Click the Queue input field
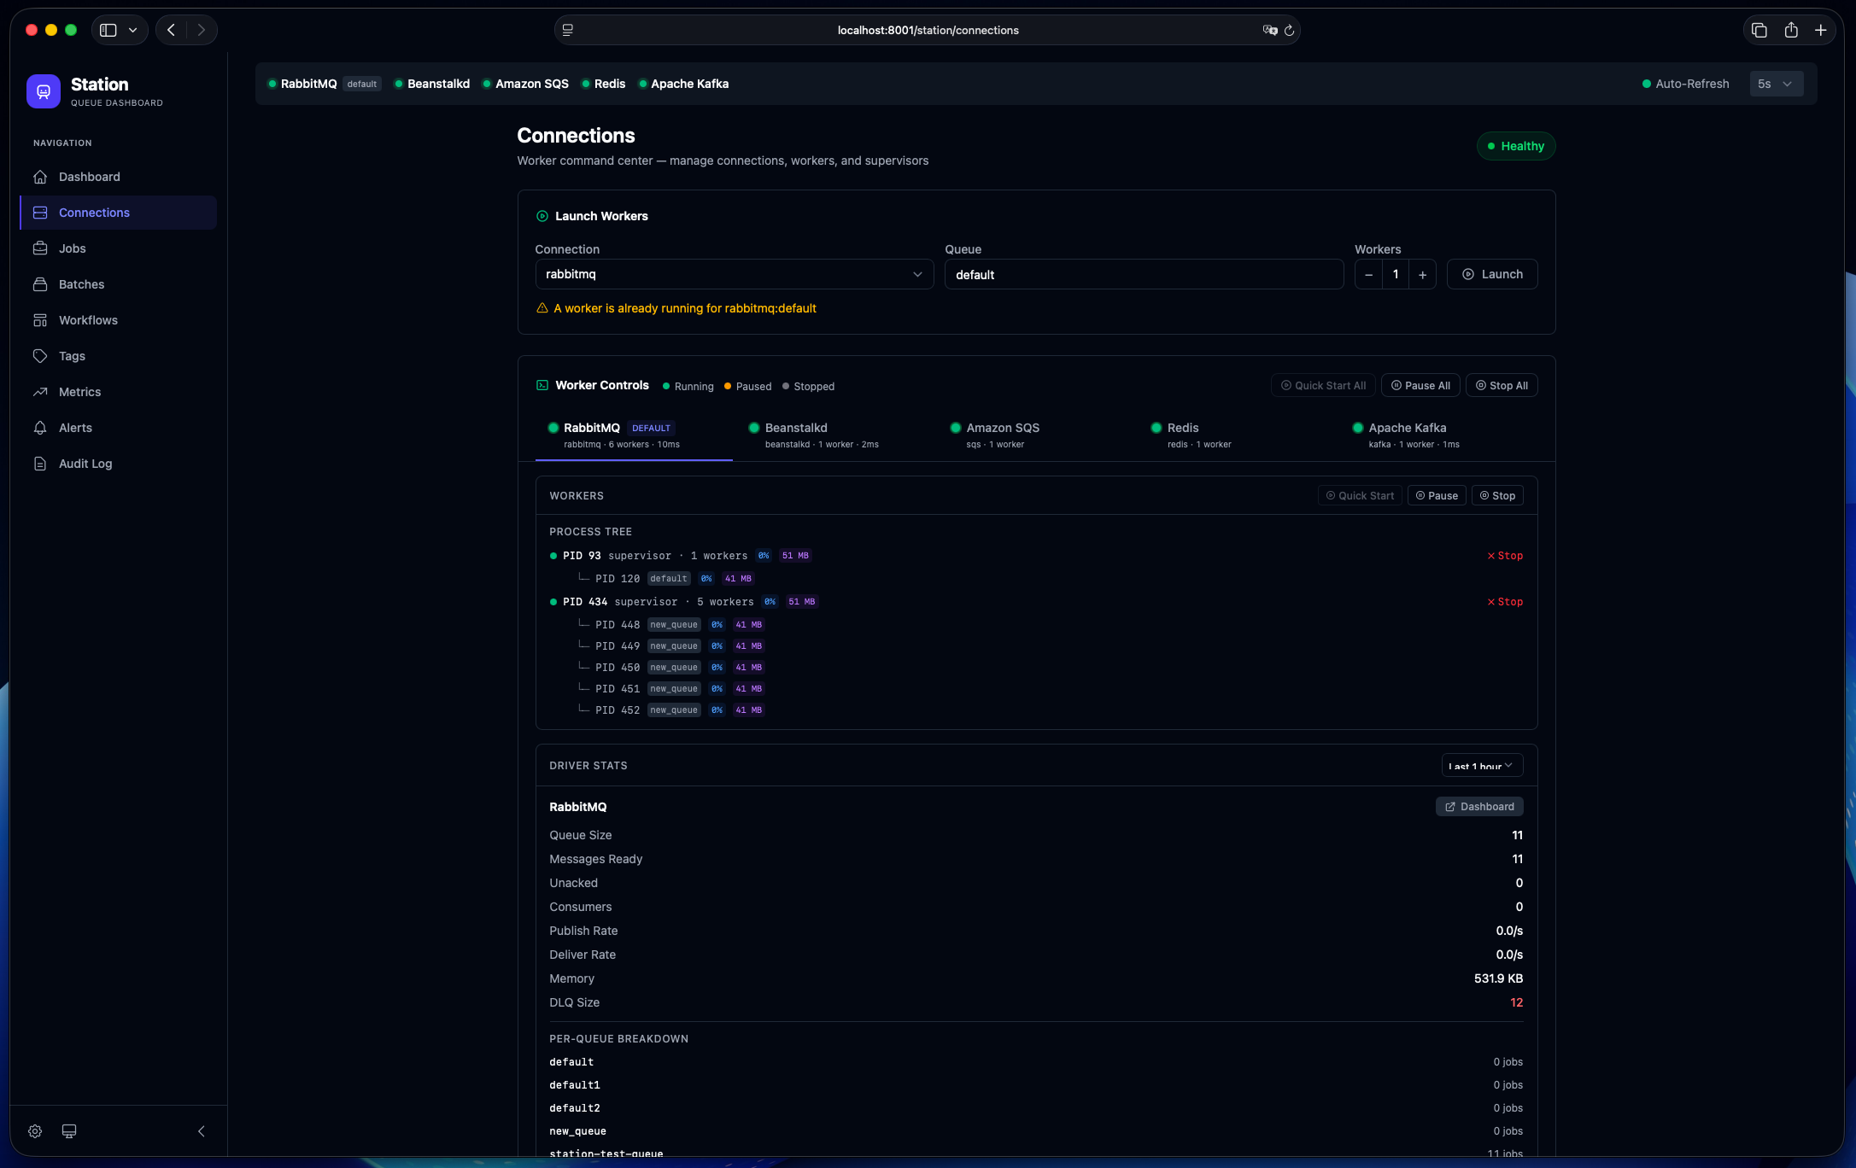Viewport: 1856px width, 1168px height. click(x=1143, y=275)
